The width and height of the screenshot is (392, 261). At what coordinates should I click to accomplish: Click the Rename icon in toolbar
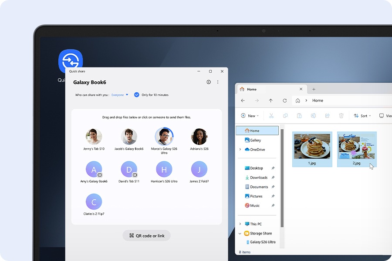click(x=313, y=116)
